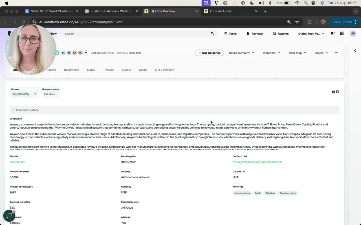361x225 pixels.
Task: Click the PL member avatar
Action: tap(63, 53)
